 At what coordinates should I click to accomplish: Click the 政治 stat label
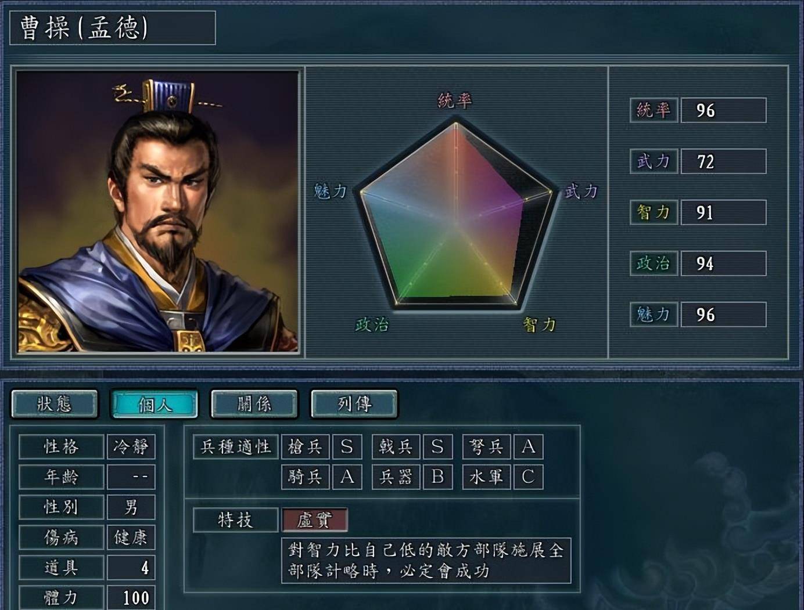(654, 264)
